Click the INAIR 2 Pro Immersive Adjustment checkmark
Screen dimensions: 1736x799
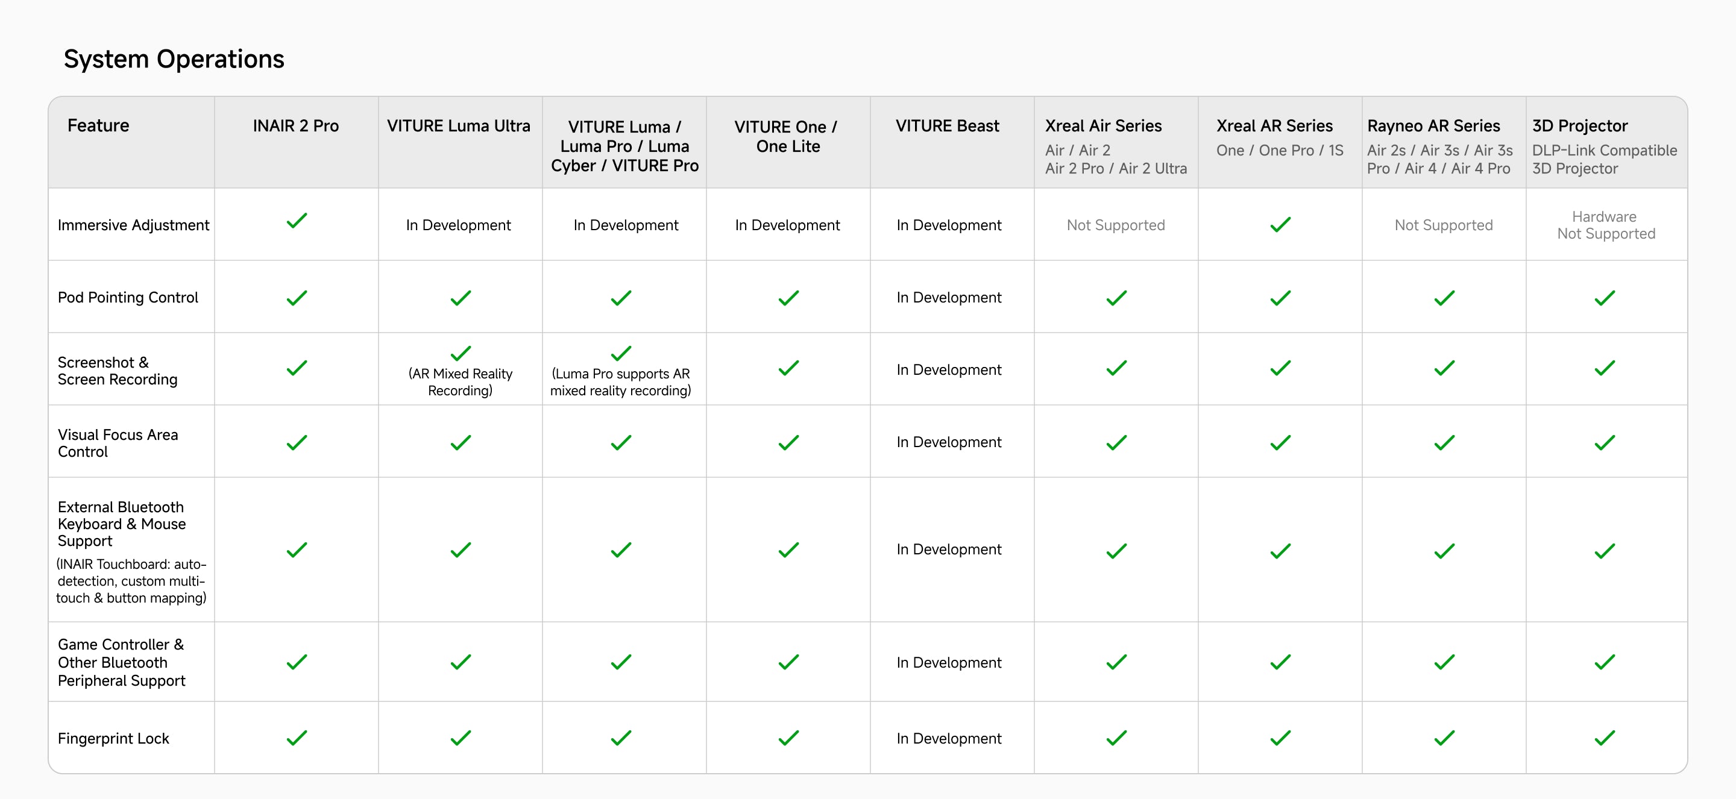(x=297, y=221)
